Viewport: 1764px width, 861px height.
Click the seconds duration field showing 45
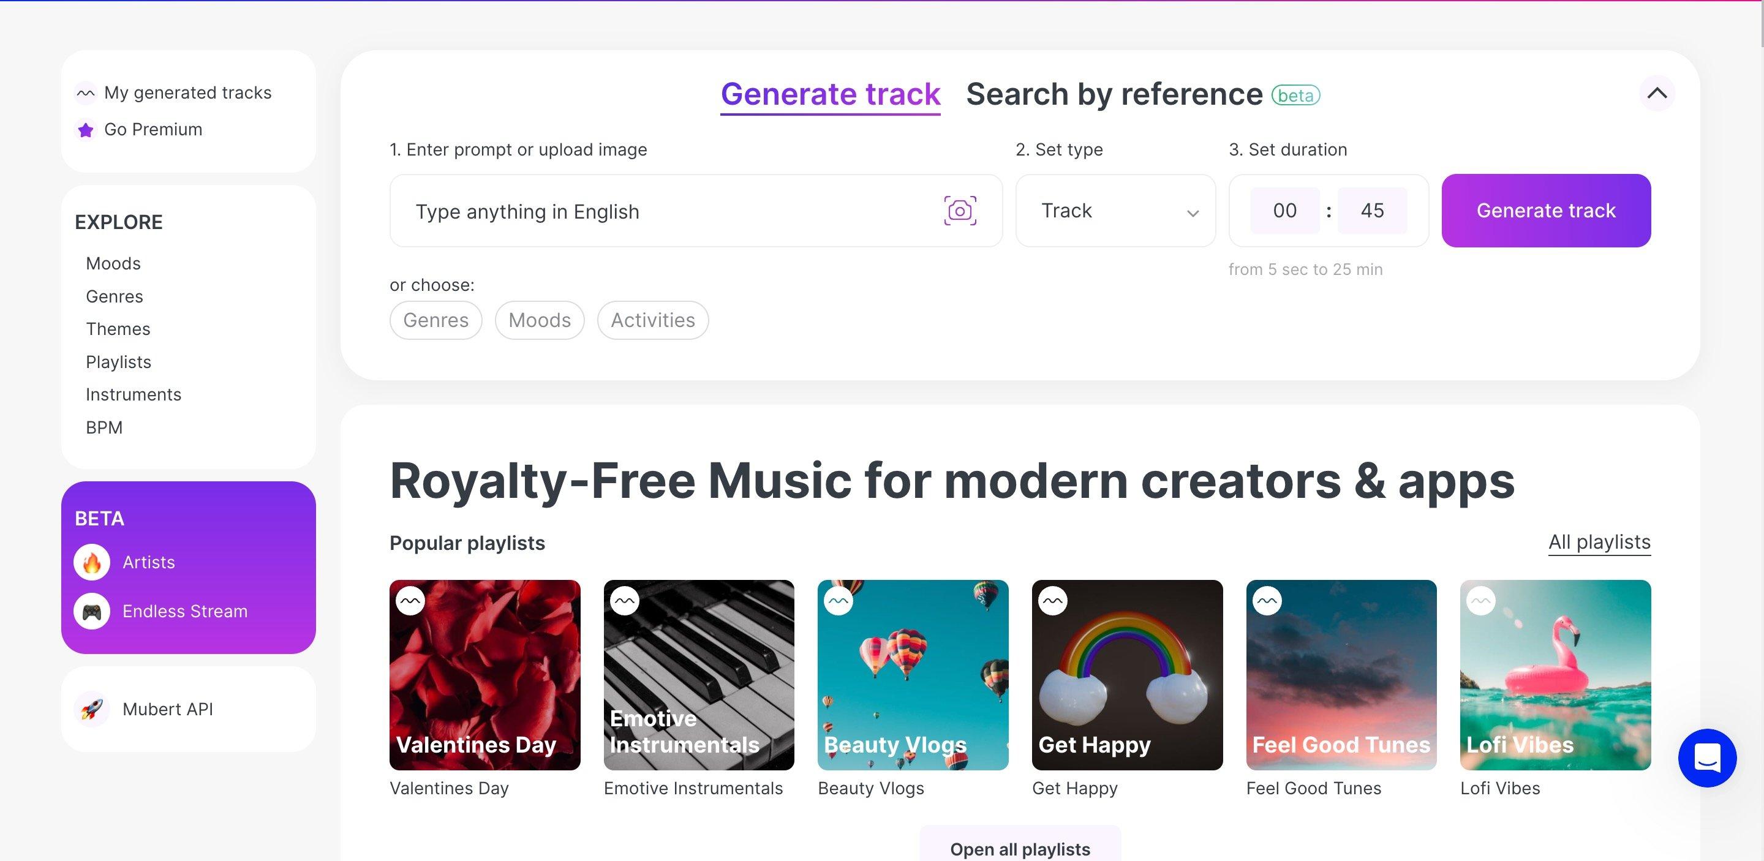1372,210
